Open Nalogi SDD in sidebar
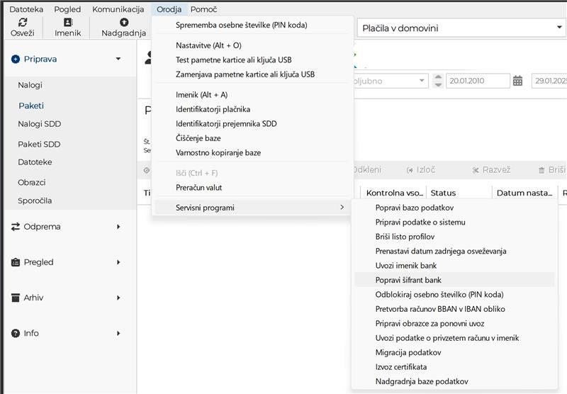Image resolution: width=567 pixels, height=394 pixels. pyautogui.click(x=39, y=124)
